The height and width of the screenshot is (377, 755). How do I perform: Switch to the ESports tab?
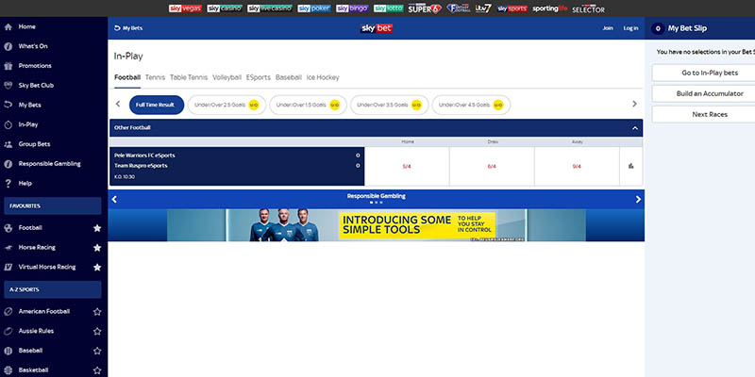[259, 77]
